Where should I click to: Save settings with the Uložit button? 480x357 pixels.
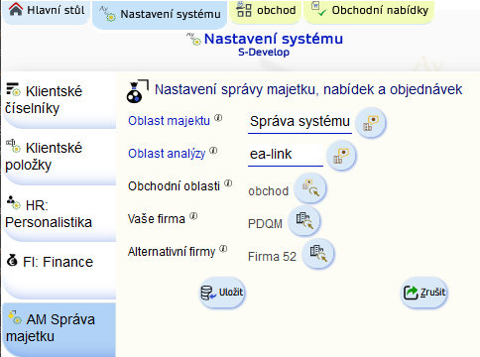pos(222,293)
